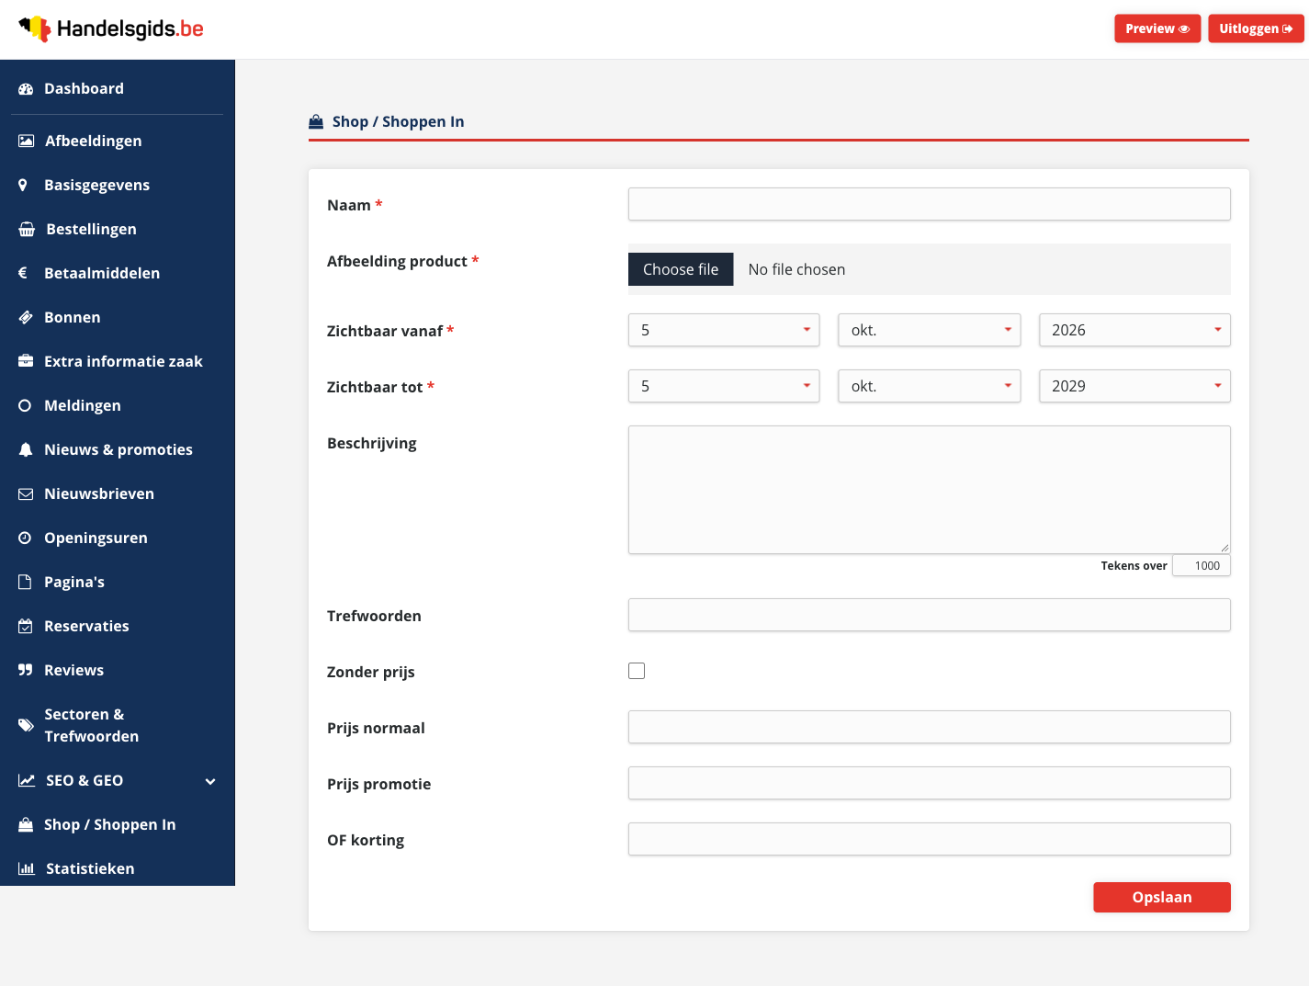The width and height of the screenshot is (1309, 986).
Task: Click the Afbeeldingen picture icon
Action: click(x=27, y=141)
